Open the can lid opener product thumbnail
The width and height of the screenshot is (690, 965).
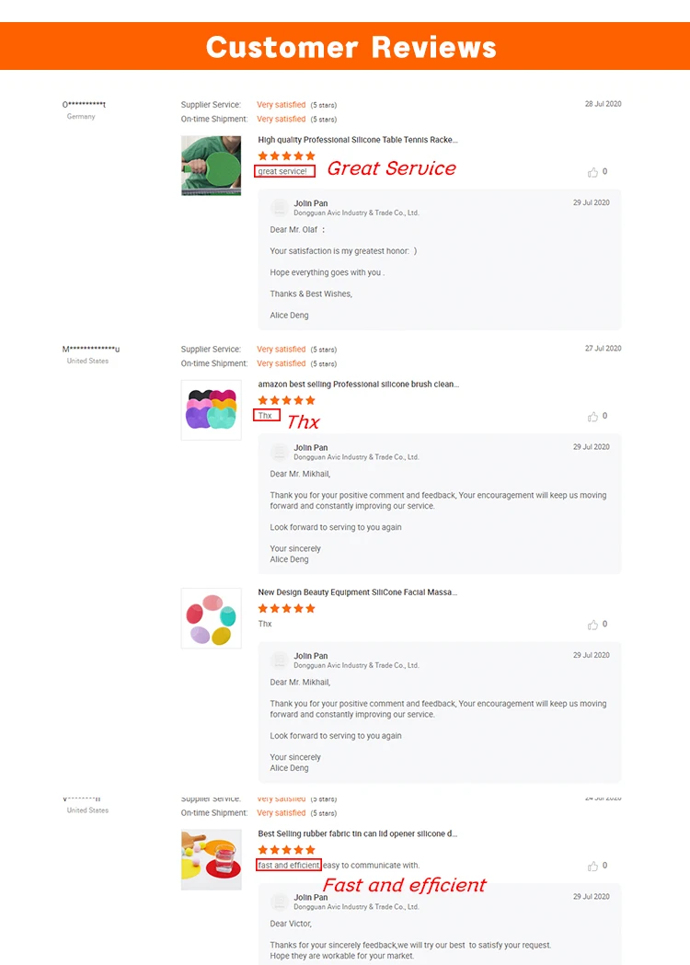pyautogui.click(x=211, y=859)
